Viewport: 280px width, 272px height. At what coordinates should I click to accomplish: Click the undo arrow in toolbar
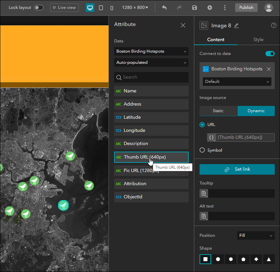[x=164, y=8]
